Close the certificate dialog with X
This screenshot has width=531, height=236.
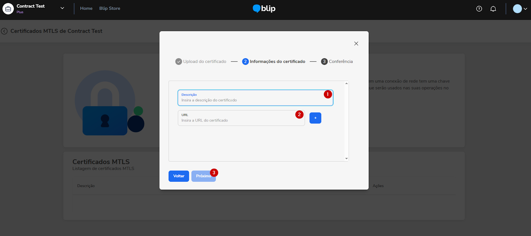pos(356,44)
